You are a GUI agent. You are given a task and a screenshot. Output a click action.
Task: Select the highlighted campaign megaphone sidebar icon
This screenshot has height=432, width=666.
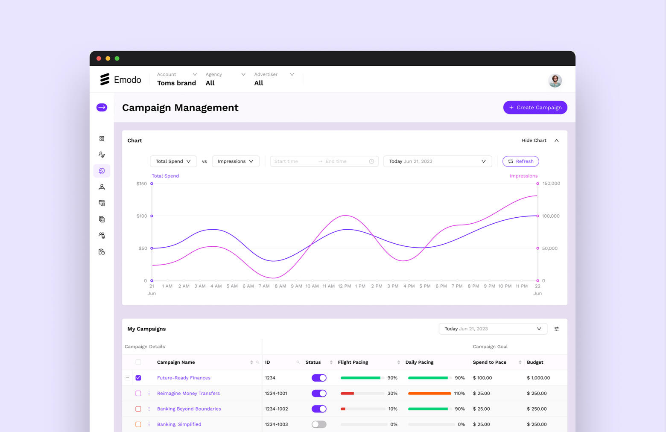click(x=102, y=171)
